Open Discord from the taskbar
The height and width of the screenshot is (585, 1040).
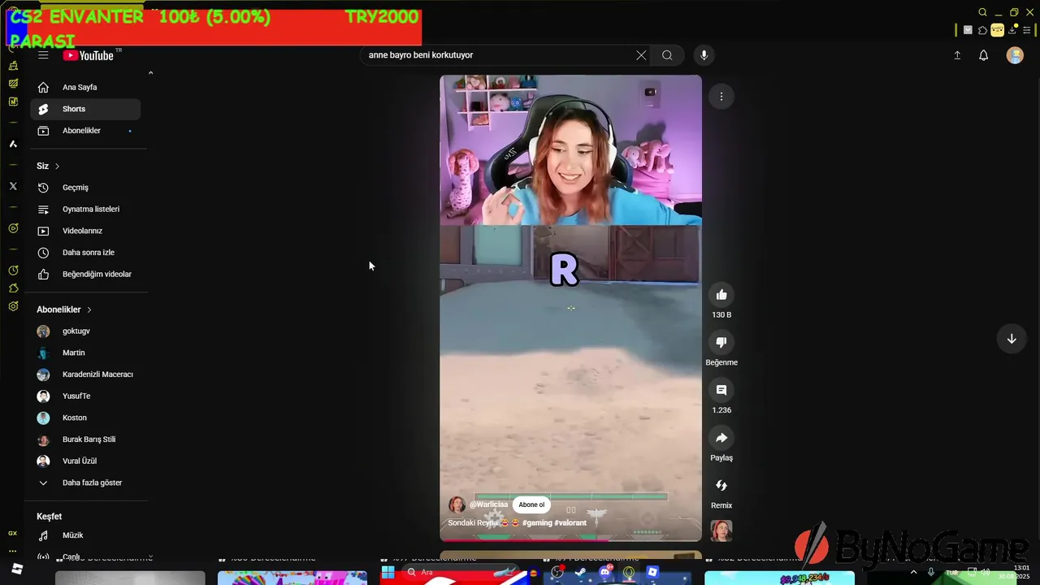[605, 572]
